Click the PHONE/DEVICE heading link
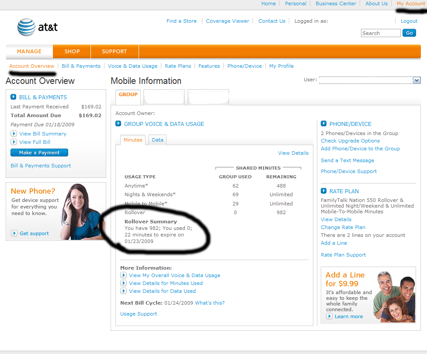Screen dimensions: 427x354 point(350,124)
